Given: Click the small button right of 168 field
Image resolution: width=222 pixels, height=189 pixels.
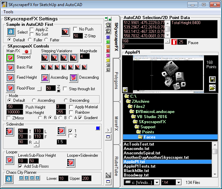Looking at the screenshot, I should [168, 41].
